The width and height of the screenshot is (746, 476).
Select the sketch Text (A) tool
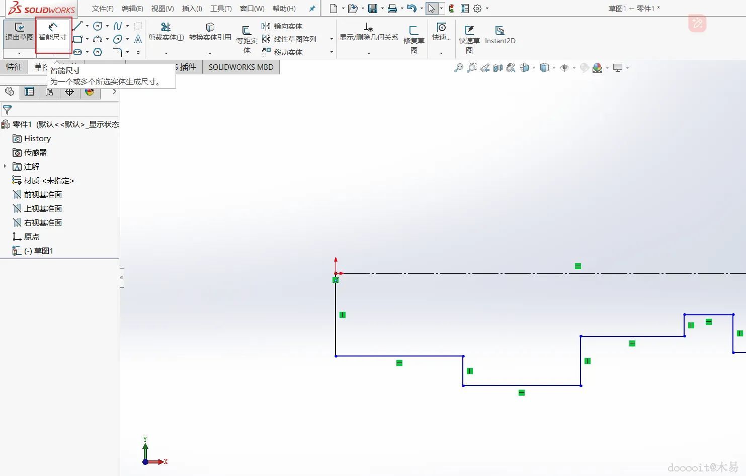(x=138, y=39)
